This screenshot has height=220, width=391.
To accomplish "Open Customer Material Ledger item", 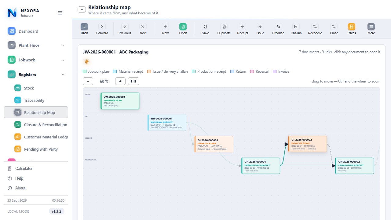I will coord(36,137).
